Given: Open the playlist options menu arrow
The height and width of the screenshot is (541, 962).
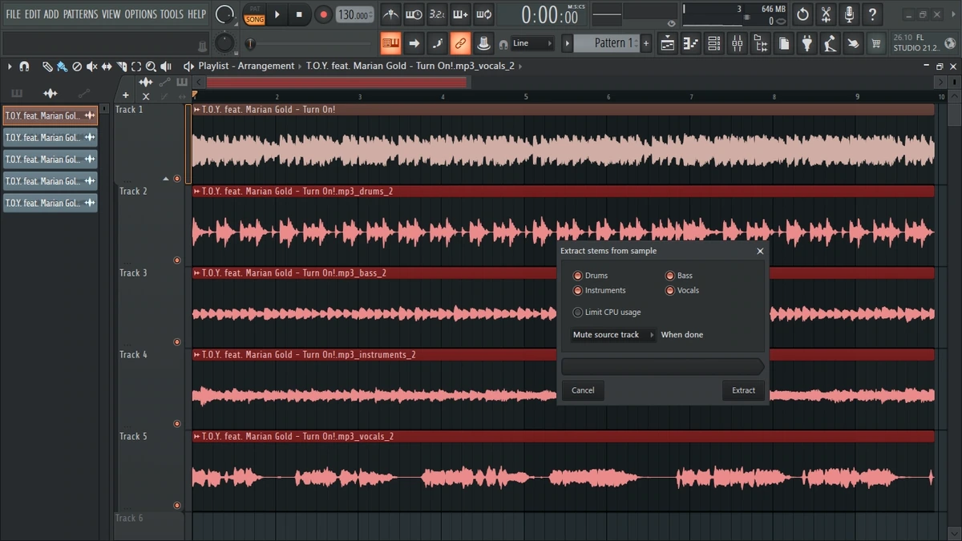Looking at the screenshot, I should pos(10,67).
